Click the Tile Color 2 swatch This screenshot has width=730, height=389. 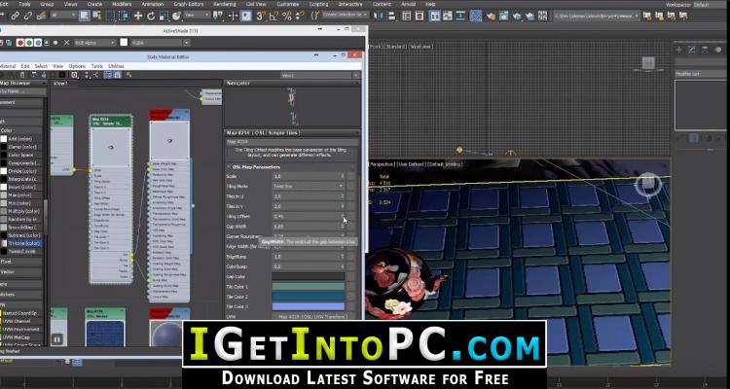pyautogui.click(x=309, y=297)
